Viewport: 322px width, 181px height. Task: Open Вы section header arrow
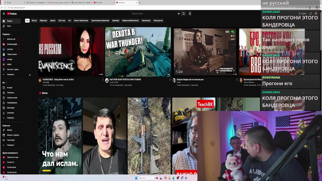[x=6, y=83]
